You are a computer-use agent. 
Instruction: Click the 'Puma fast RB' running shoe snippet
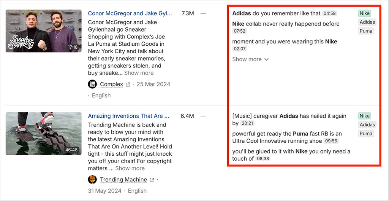[x=287, y=137]
